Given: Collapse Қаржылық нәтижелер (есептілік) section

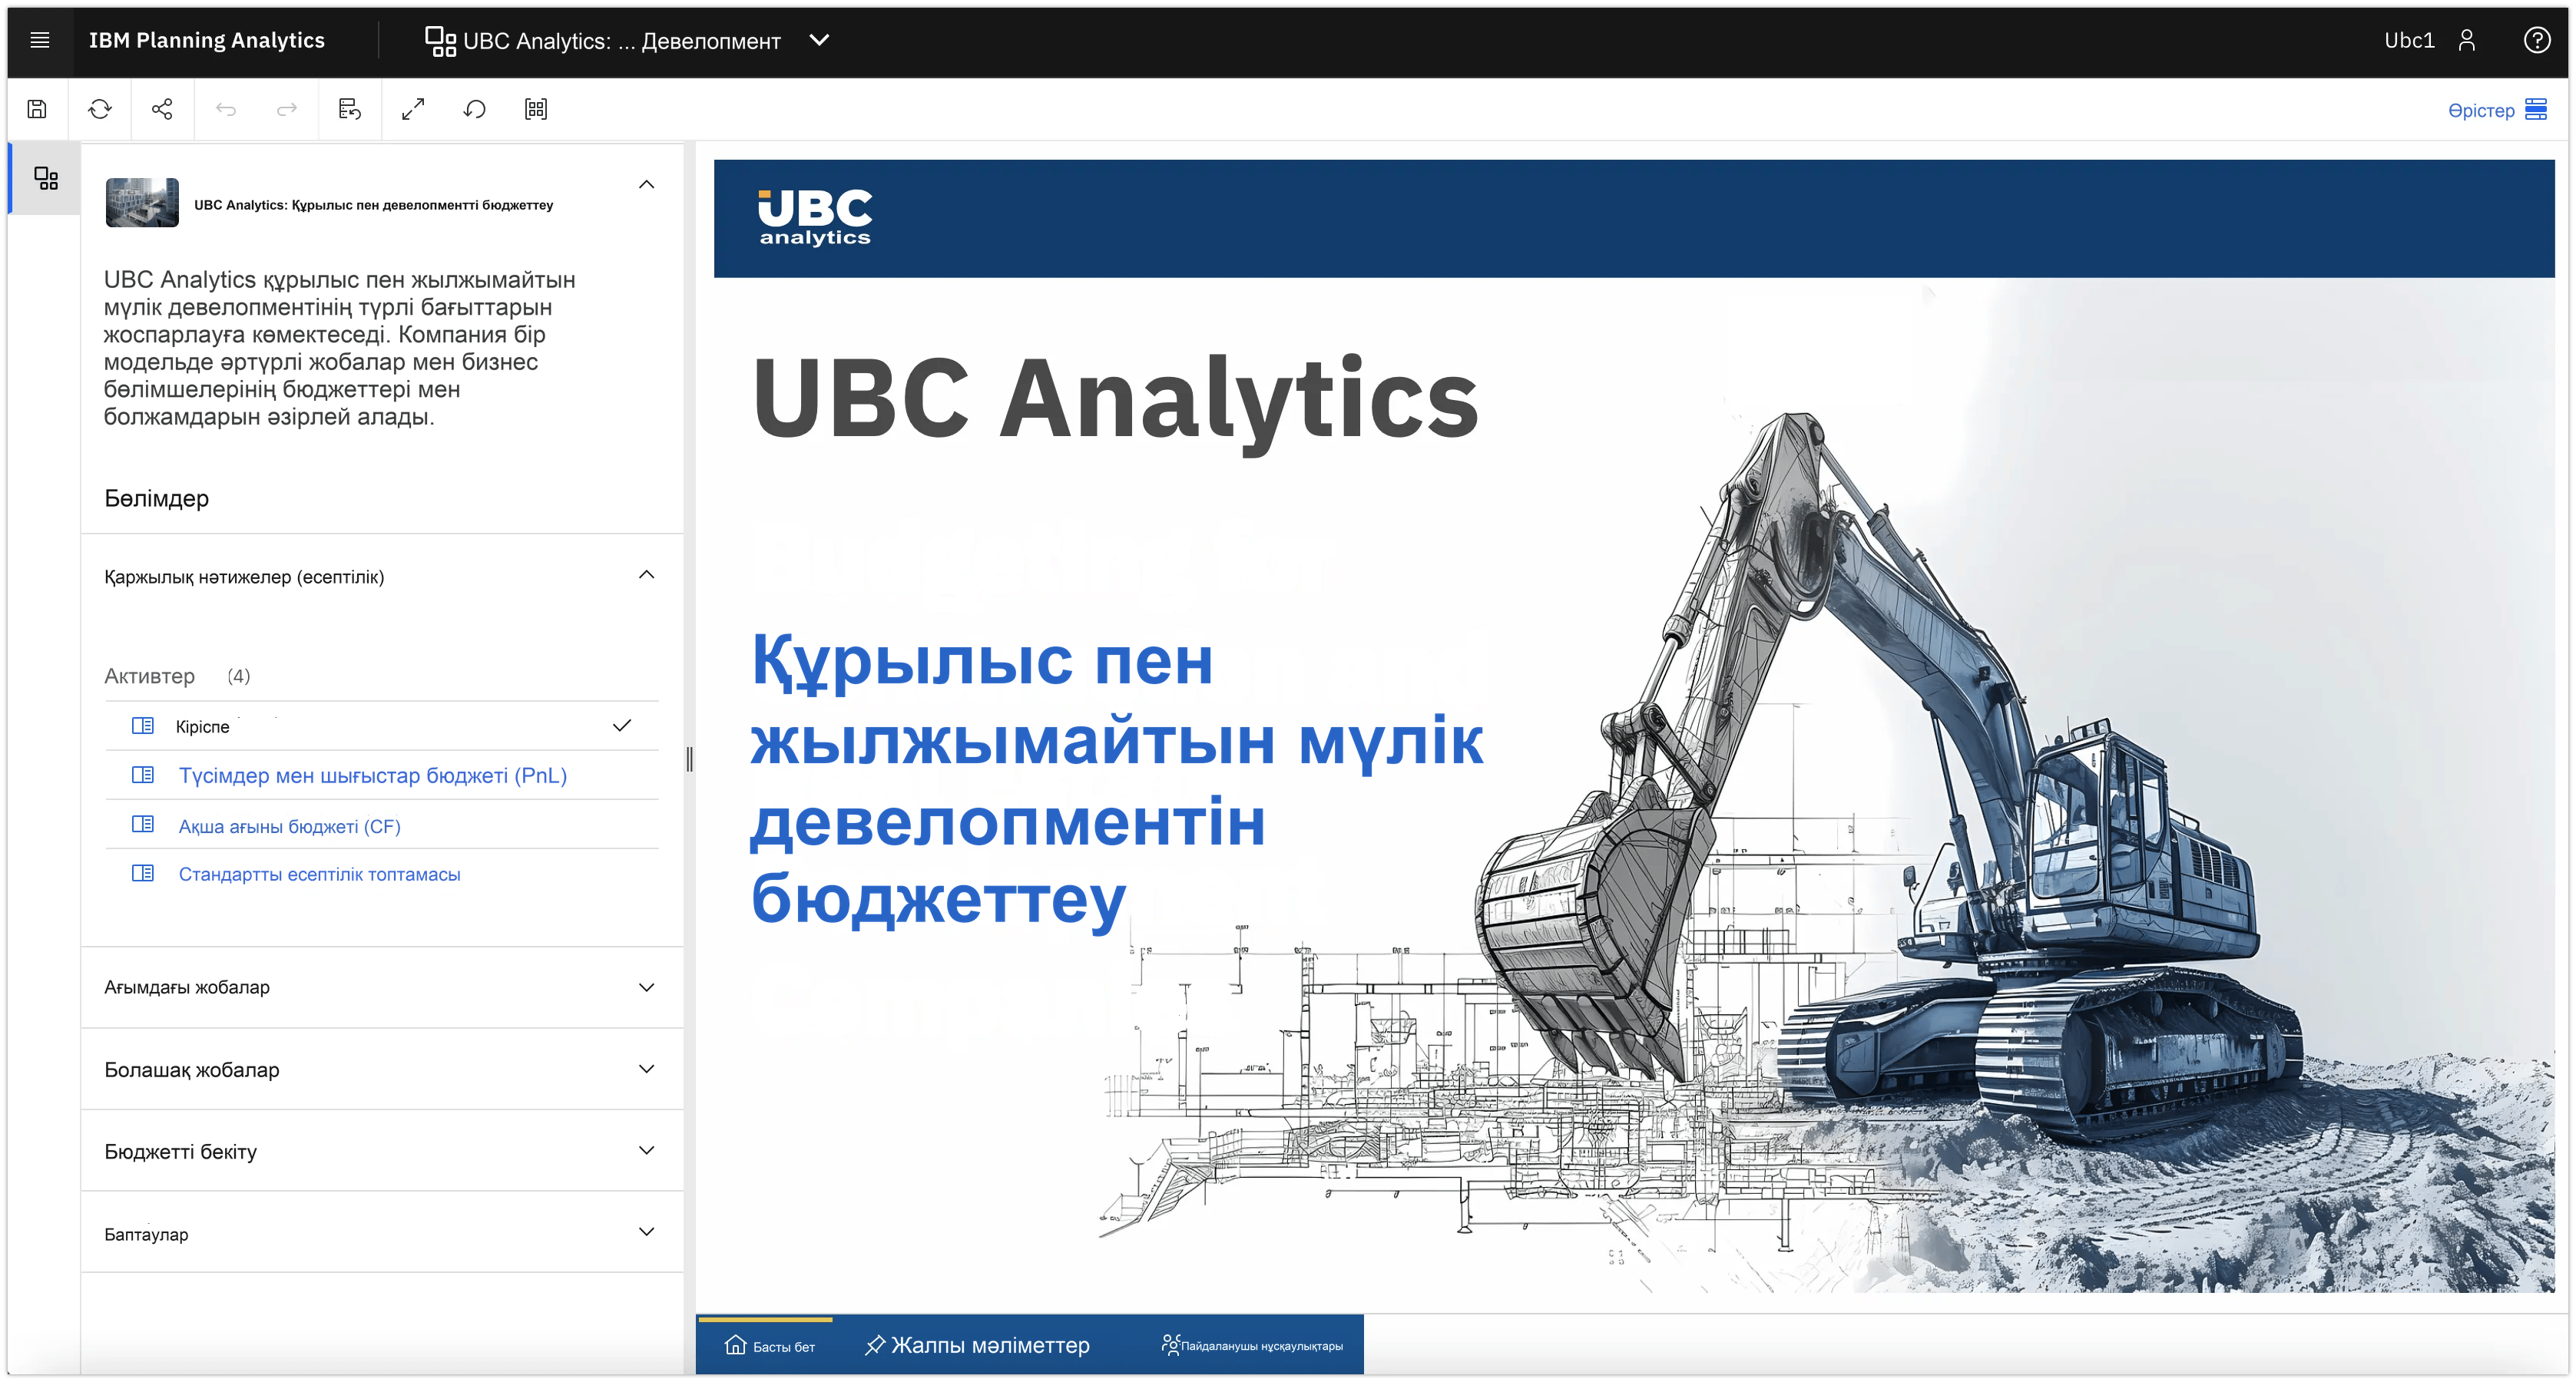Looking at the screenshot, I should (646, 575).
